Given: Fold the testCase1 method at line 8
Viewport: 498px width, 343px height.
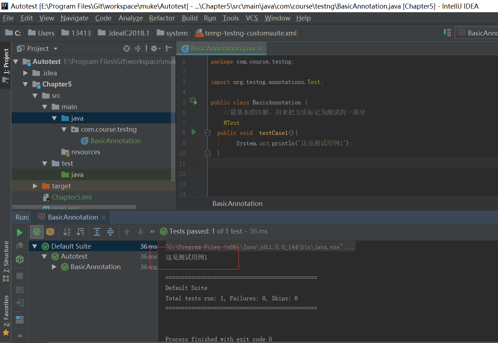Looking at the screenshot, I should pos(207,133).
